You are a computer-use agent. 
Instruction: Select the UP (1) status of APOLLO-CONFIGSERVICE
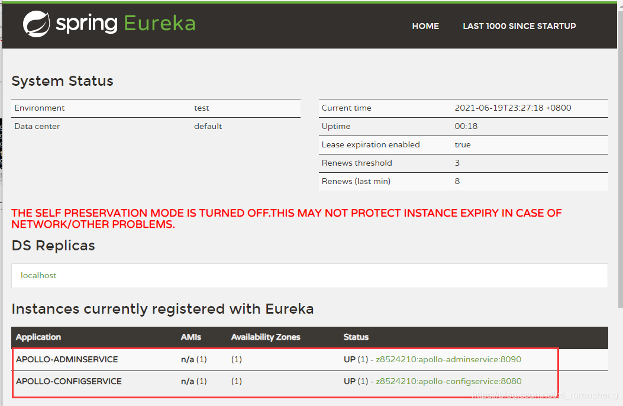pyautogui.click(x=356, y=381)
